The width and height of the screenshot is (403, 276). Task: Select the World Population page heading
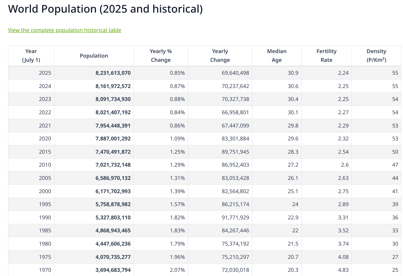(105, 9)
